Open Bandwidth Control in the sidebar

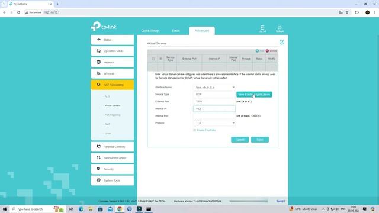coord(112,158)
